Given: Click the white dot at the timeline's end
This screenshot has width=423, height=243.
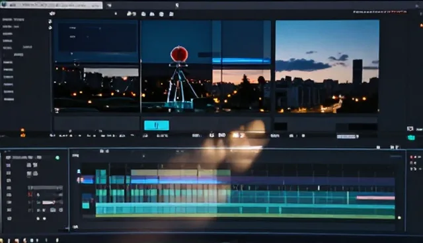Looking at the screenshot, I should click(x=399, y=217).
